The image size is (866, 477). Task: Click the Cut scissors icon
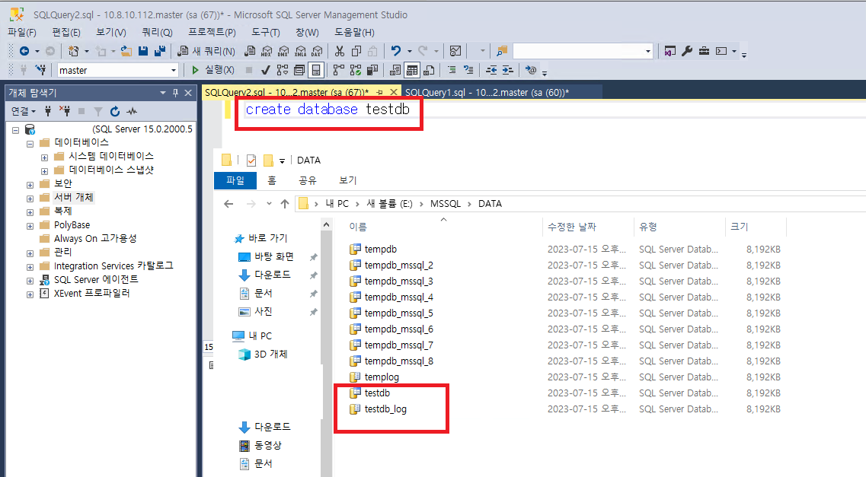click(340, 51)
